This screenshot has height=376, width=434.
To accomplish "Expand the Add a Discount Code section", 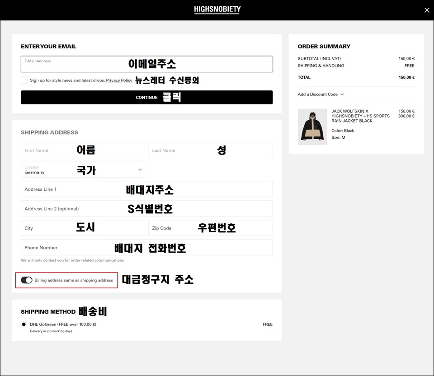I will [x=321, y=94].
